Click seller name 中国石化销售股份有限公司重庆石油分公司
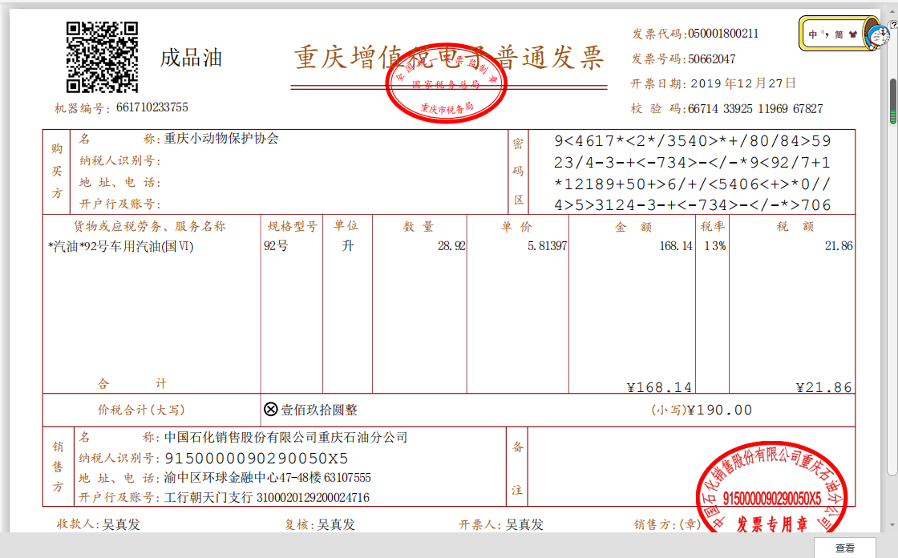This screenshot has height=558, width=898. (x=285, y=438)
